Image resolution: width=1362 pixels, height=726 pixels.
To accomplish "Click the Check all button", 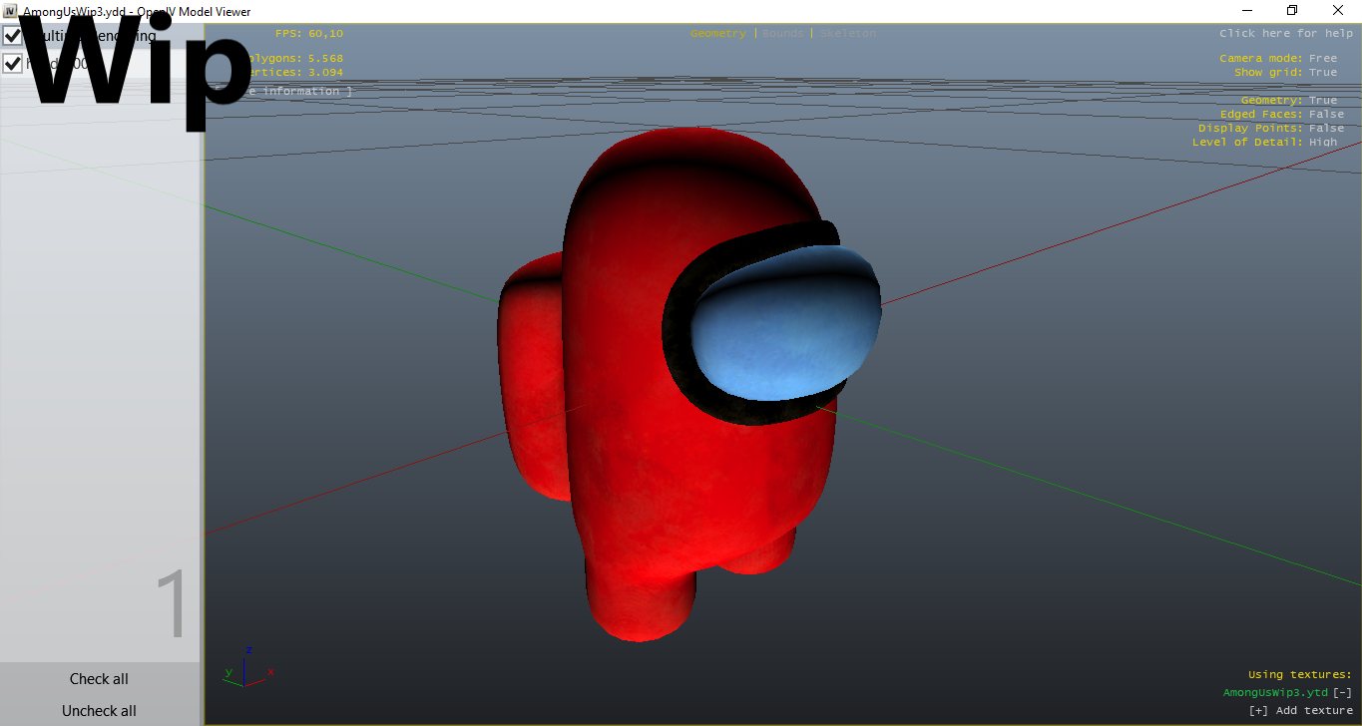I will [99, 679].
